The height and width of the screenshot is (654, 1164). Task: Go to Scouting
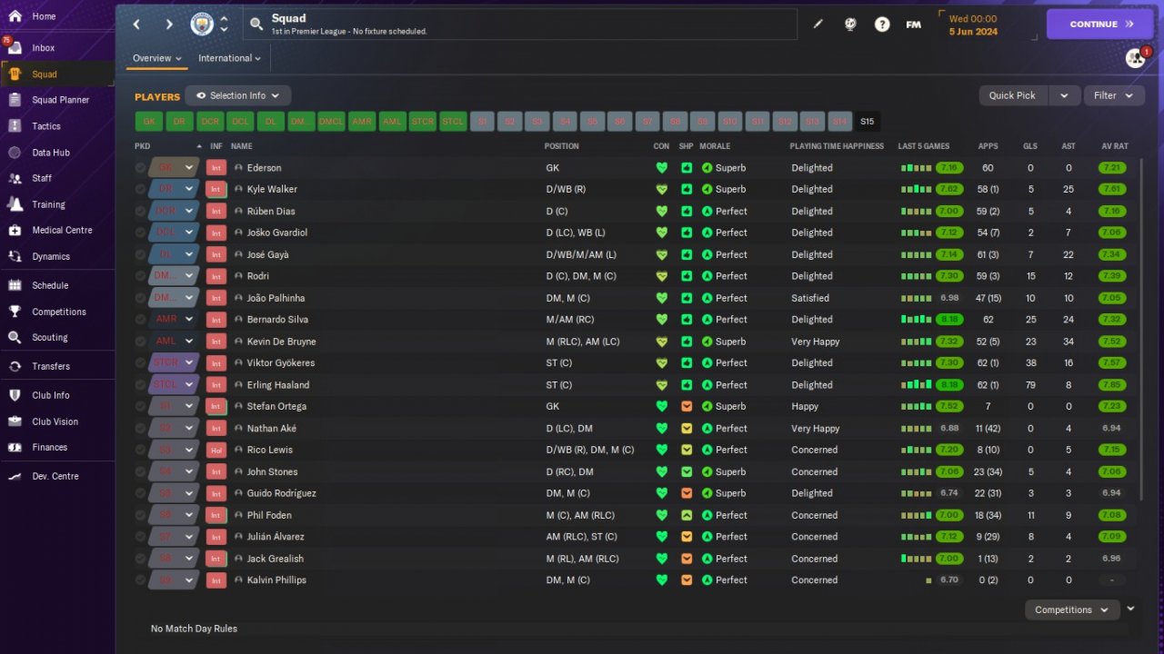(x=50, y=337)
